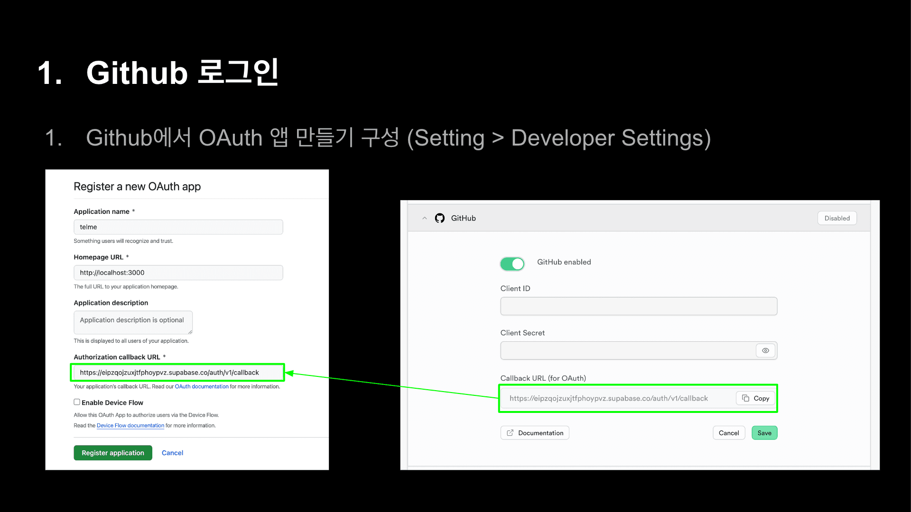Focus the Client ID input field
The width and height of the screenshot is (911, 512).
638,306
